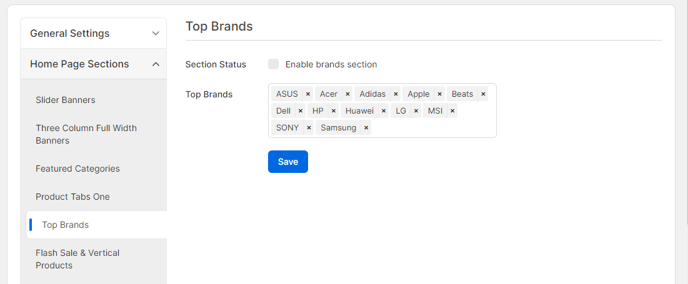This screenshot has width=688, height=284.
Task: Delete the MSI tag from brands
Action: coord(452,111)
